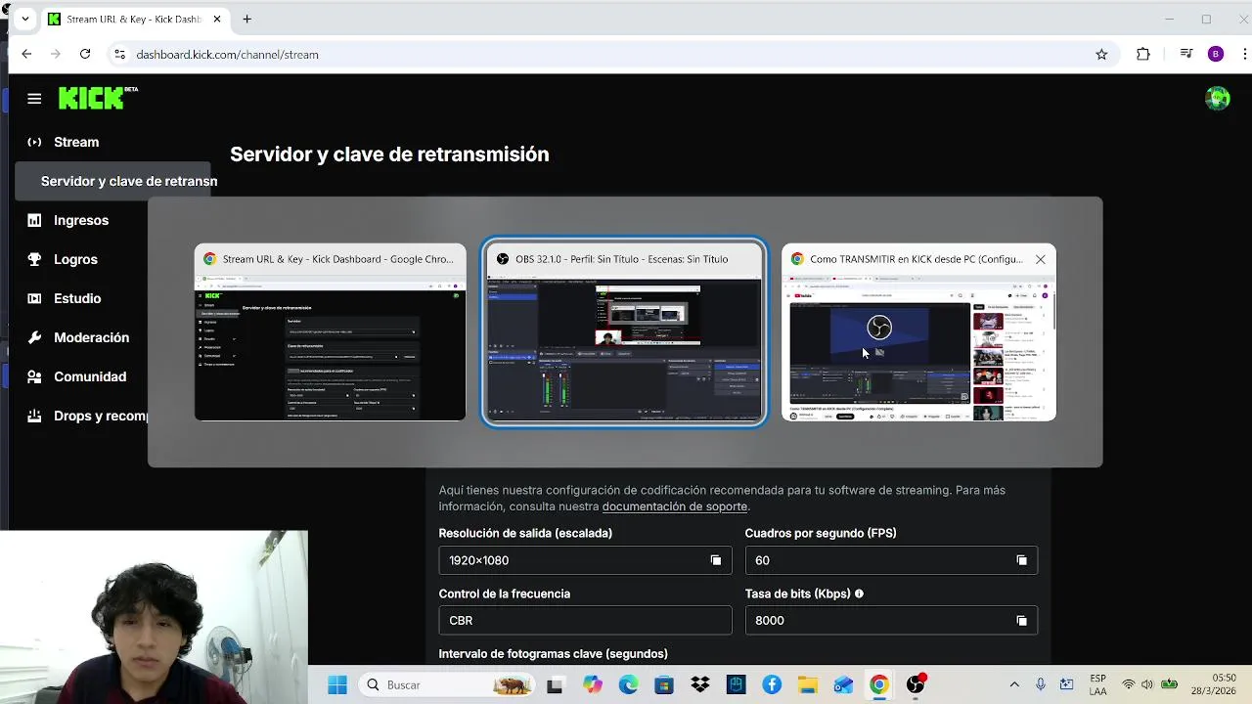1252x704 pixels.
Task: Copy the 1920×1080 resolution value
Action: (715, 560)
